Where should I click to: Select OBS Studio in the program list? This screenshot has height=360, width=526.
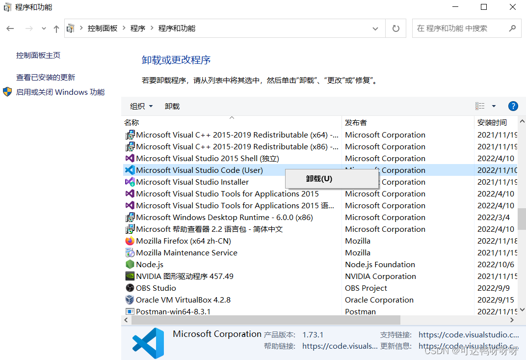pos(156,288)
